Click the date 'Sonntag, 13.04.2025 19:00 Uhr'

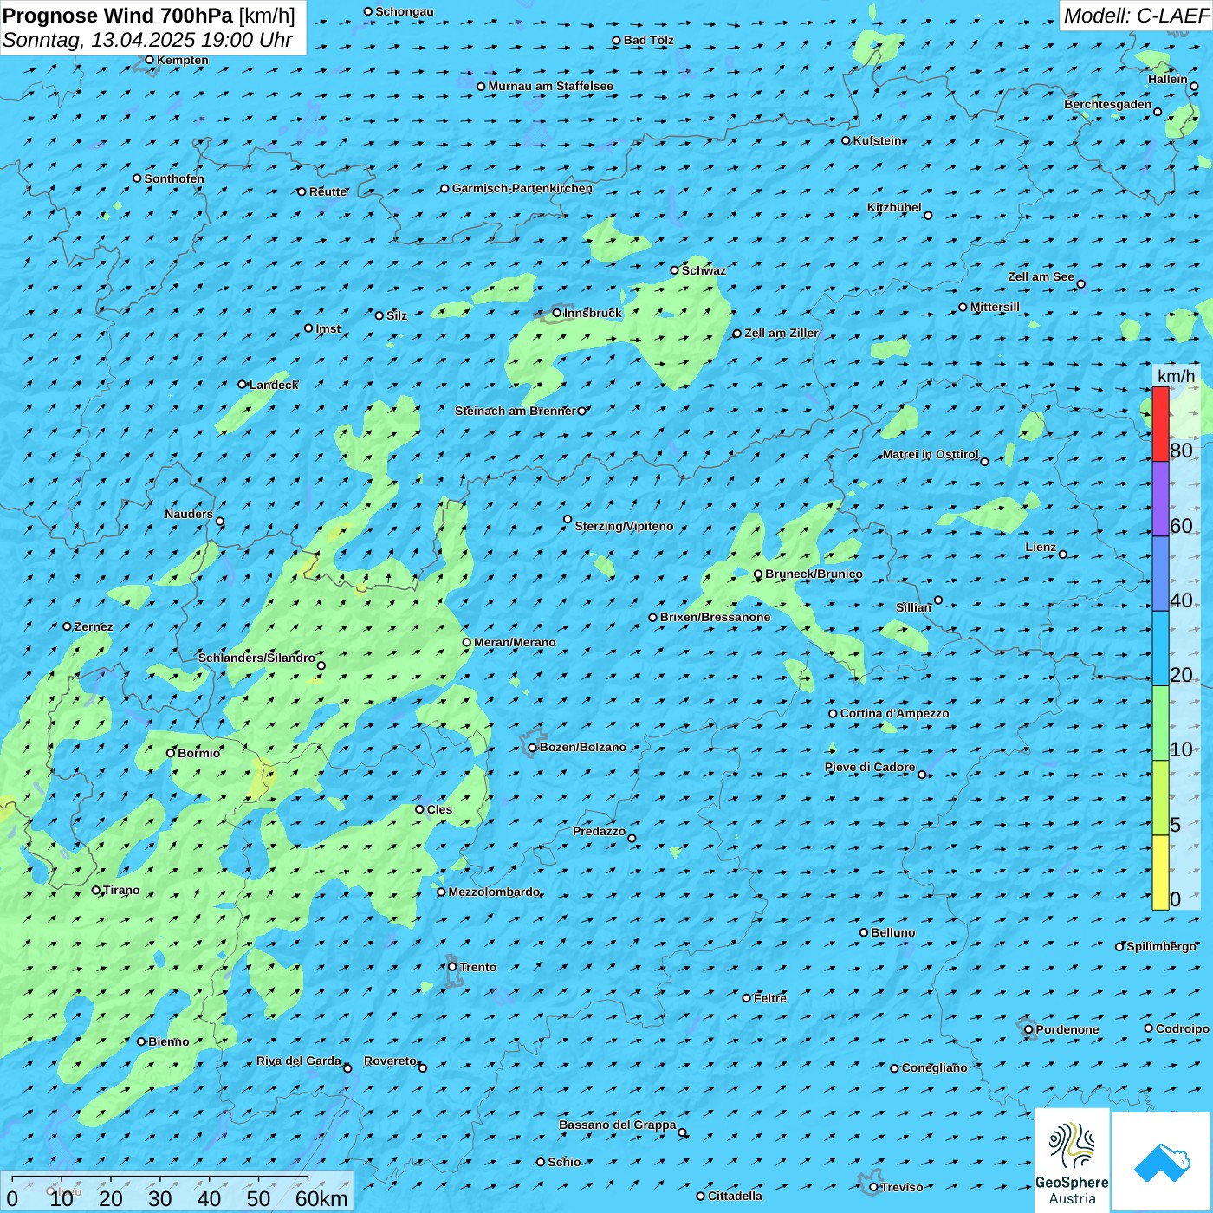[x=148, y=40]
